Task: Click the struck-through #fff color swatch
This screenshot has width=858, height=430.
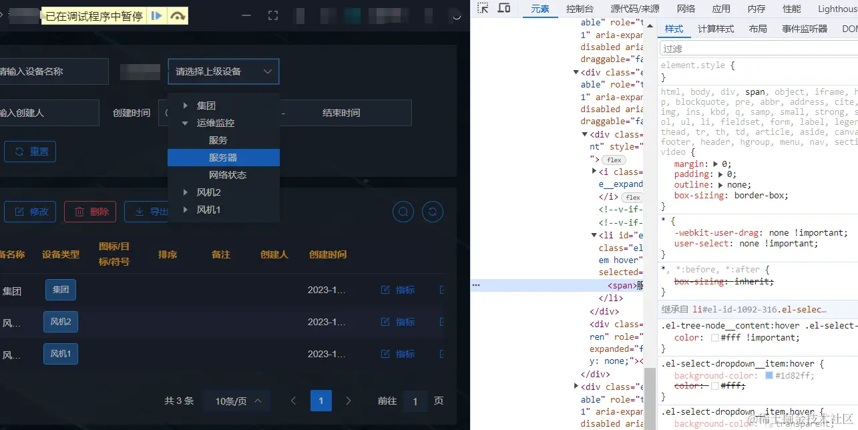Action: 714,386
